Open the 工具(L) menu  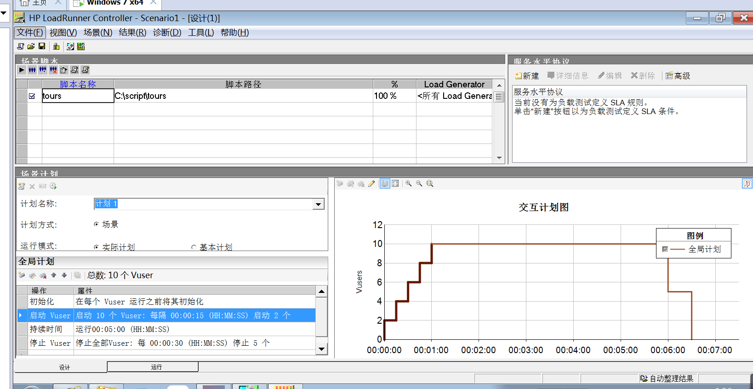click(201, 33)
